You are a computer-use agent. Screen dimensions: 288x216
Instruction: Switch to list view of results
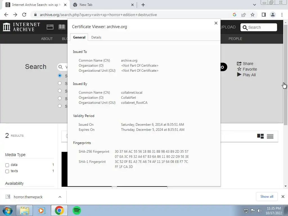click(x=270, y=136)
